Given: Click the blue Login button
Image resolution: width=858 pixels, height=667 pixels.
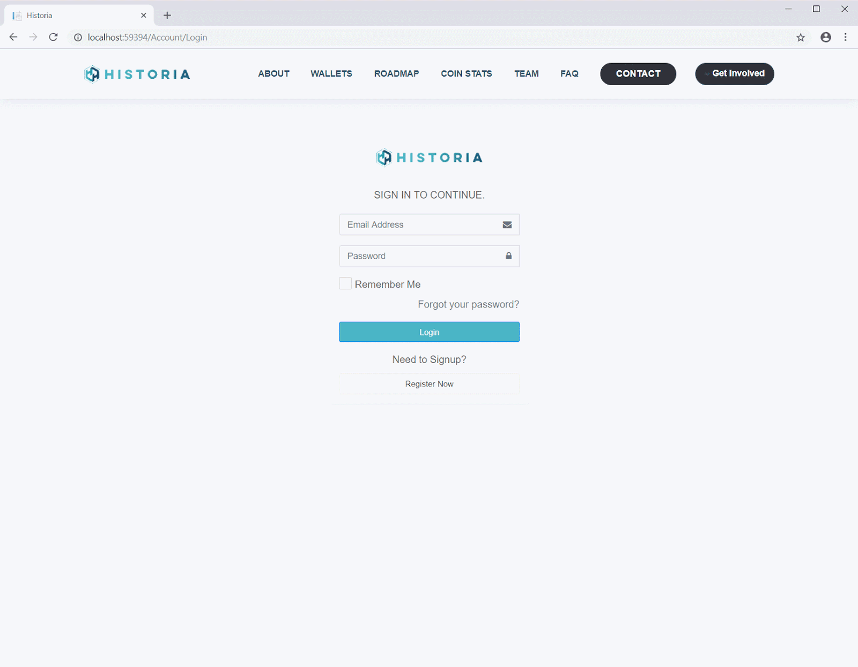Looking at the screenshot, I should coord(429,332).
